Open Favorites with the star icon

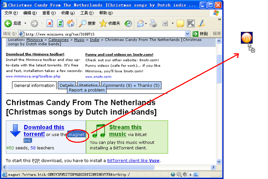point(103,23)
